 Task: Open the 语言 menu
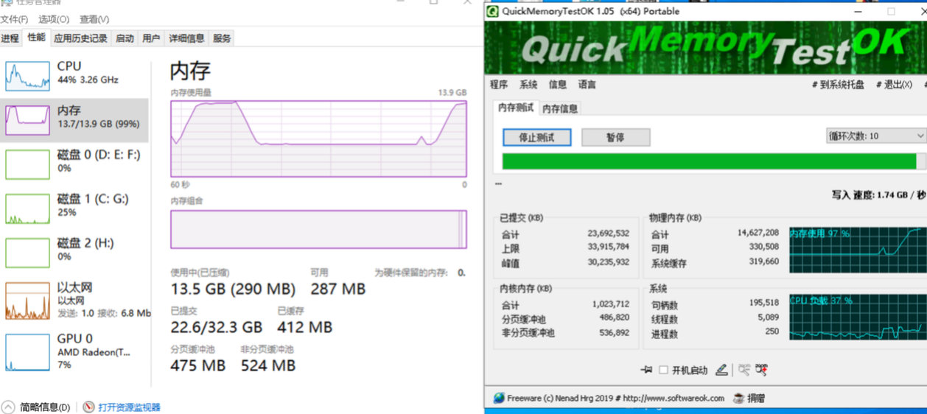(587, 85)
